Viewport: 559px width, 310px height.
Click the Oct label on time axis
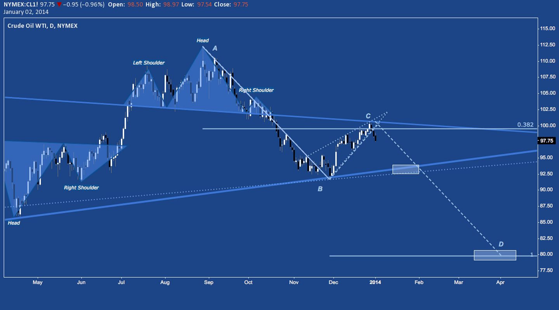[x=248, y=282]
